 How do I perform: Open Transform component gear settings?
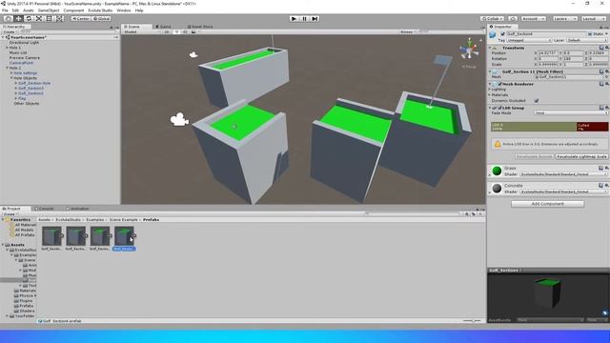click(x=606, y=48)
